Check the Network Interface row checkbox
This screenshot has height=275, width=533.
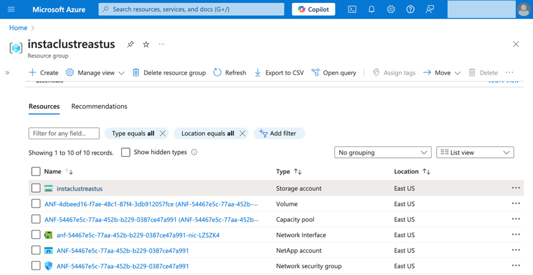click(x=36, y=235)
